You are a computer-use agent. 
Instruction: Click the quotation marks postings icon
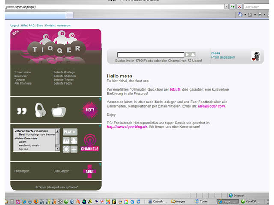pyautogui.click(x=21, y=111)
